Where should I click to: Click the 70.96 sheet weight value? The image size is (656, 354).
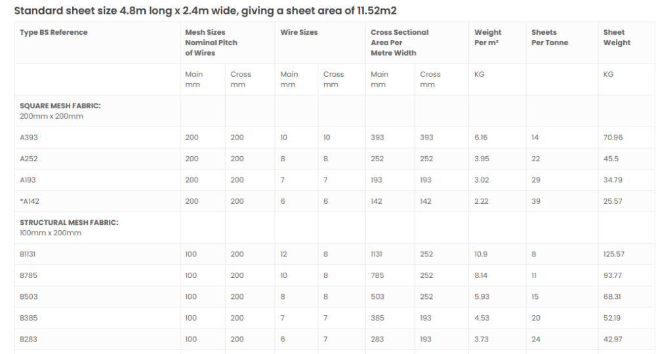(613, 138)
